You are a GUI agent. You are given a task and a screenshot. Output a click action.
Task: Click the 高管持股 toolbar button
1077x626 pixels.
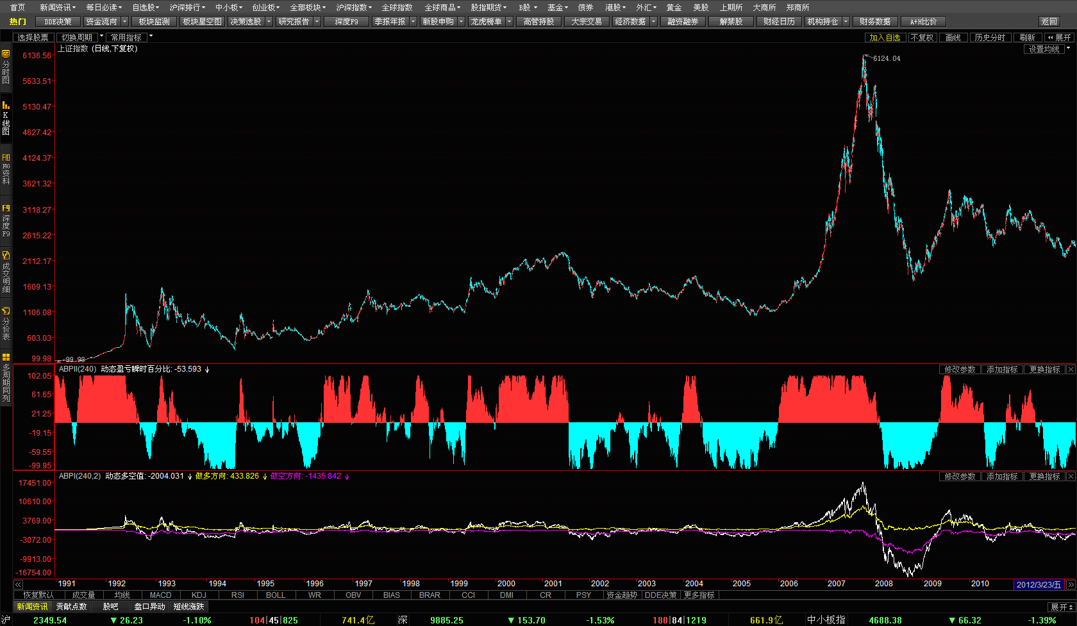coord(538,22)
